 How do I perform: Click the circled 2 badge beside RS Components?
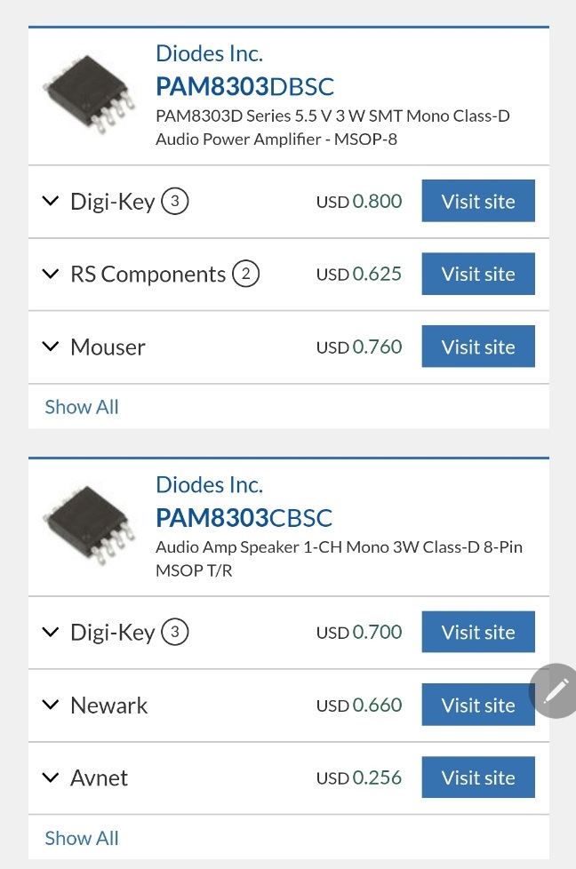click(x=245, y=274)
